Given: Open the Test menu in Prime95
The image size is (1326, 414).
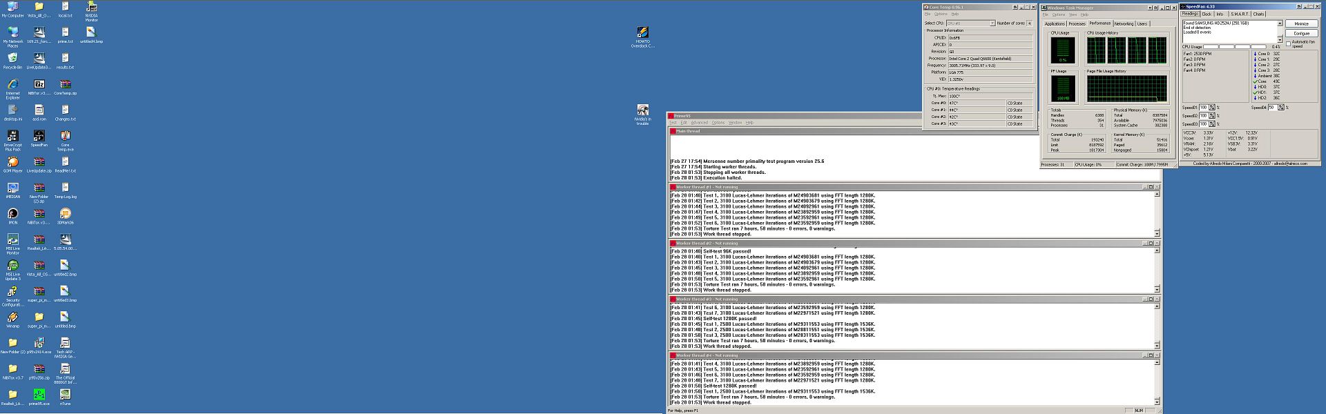Looking at the screenshot, I should (673, 123).
